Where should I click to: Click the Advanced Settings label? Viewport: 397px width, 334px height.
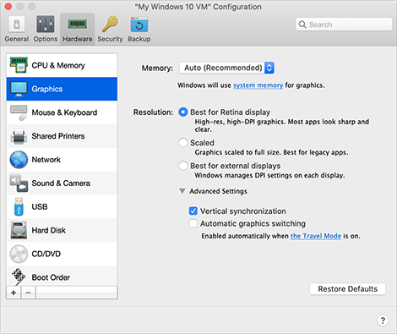pyautogui.click(x=218, y=191)
